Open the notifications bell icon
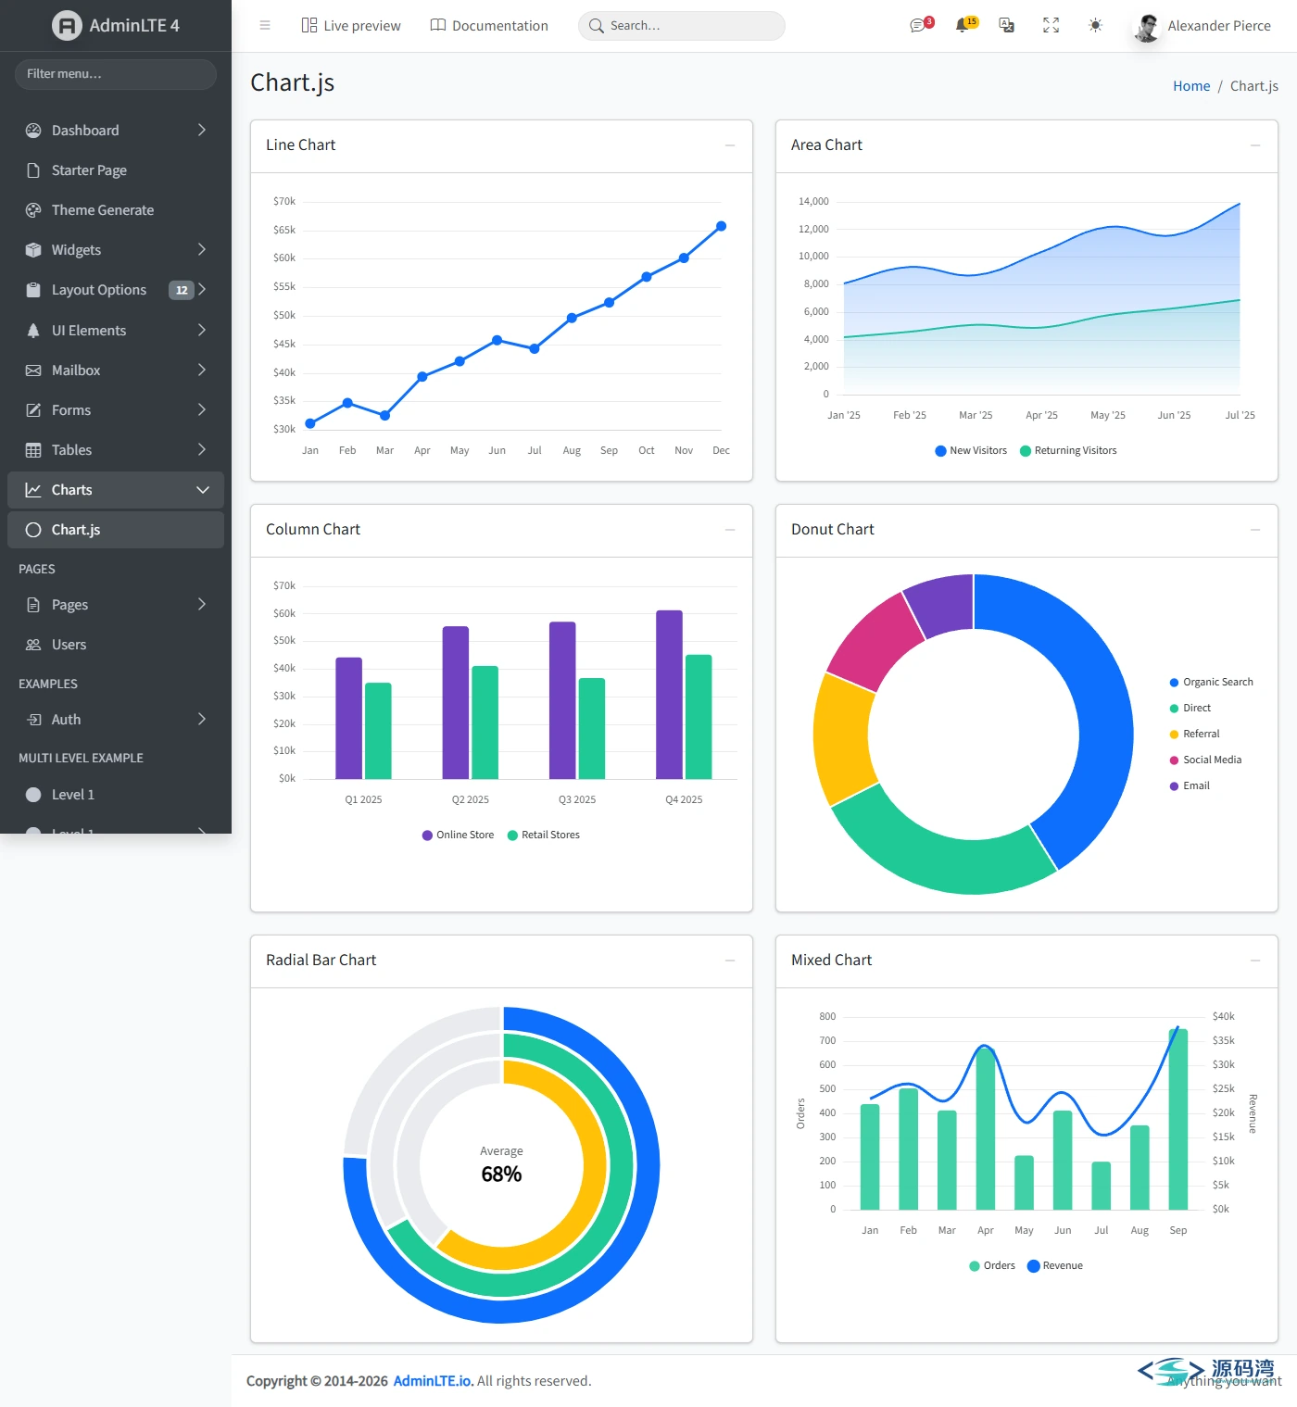The width and height of the screenshot is (1297, 1407). [x=963, y=26]
